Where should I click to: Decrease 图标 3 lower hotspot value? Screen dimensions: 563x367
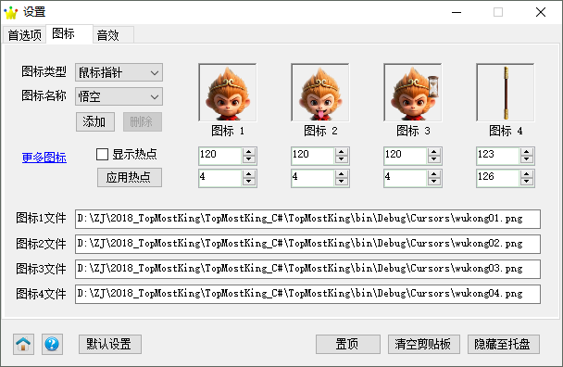tap(434, 182)
